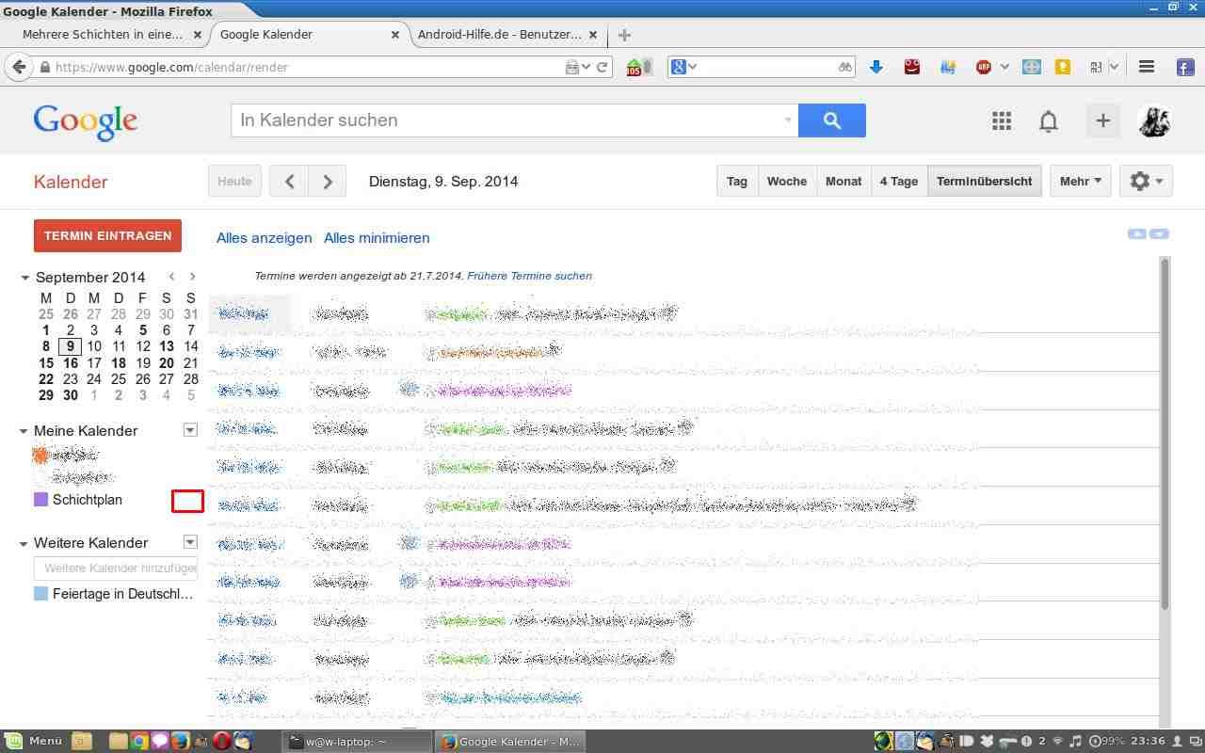Click the Adblock Plus ABP icon

pos(983,67)
